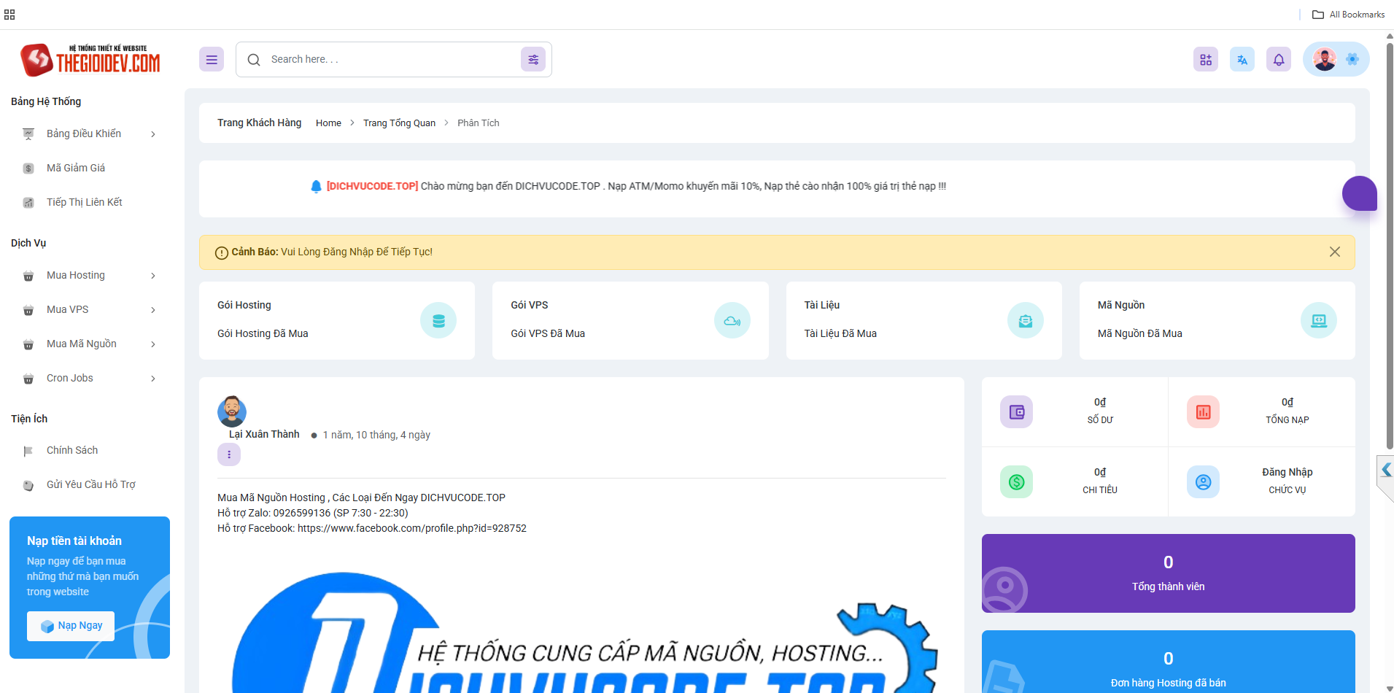The image size is (1394, 693).
Task: Dismiss the Cảnh Báo warning banner
Action: click(1334, 252)
